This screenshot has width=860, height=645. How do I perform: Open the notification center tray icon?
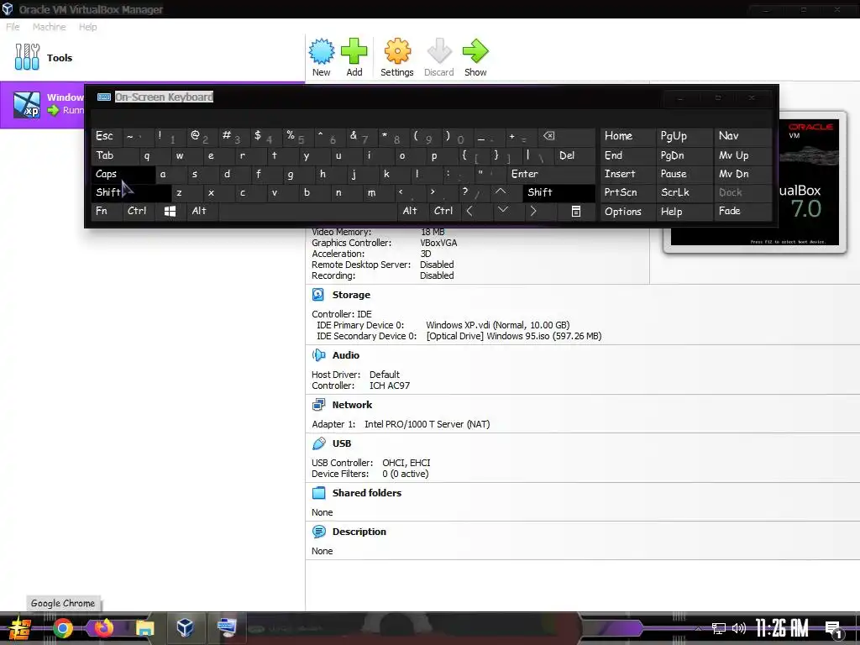click(834, 629)
